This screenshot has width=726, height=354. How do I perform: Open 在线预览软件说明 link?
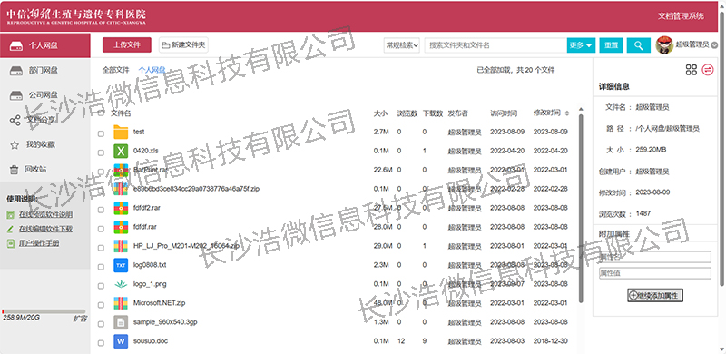[45, 214]
